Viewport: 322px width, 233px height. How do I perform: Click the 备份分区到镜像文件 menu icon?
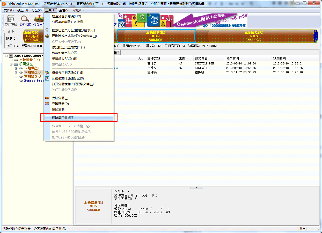[x=47, y=73]
